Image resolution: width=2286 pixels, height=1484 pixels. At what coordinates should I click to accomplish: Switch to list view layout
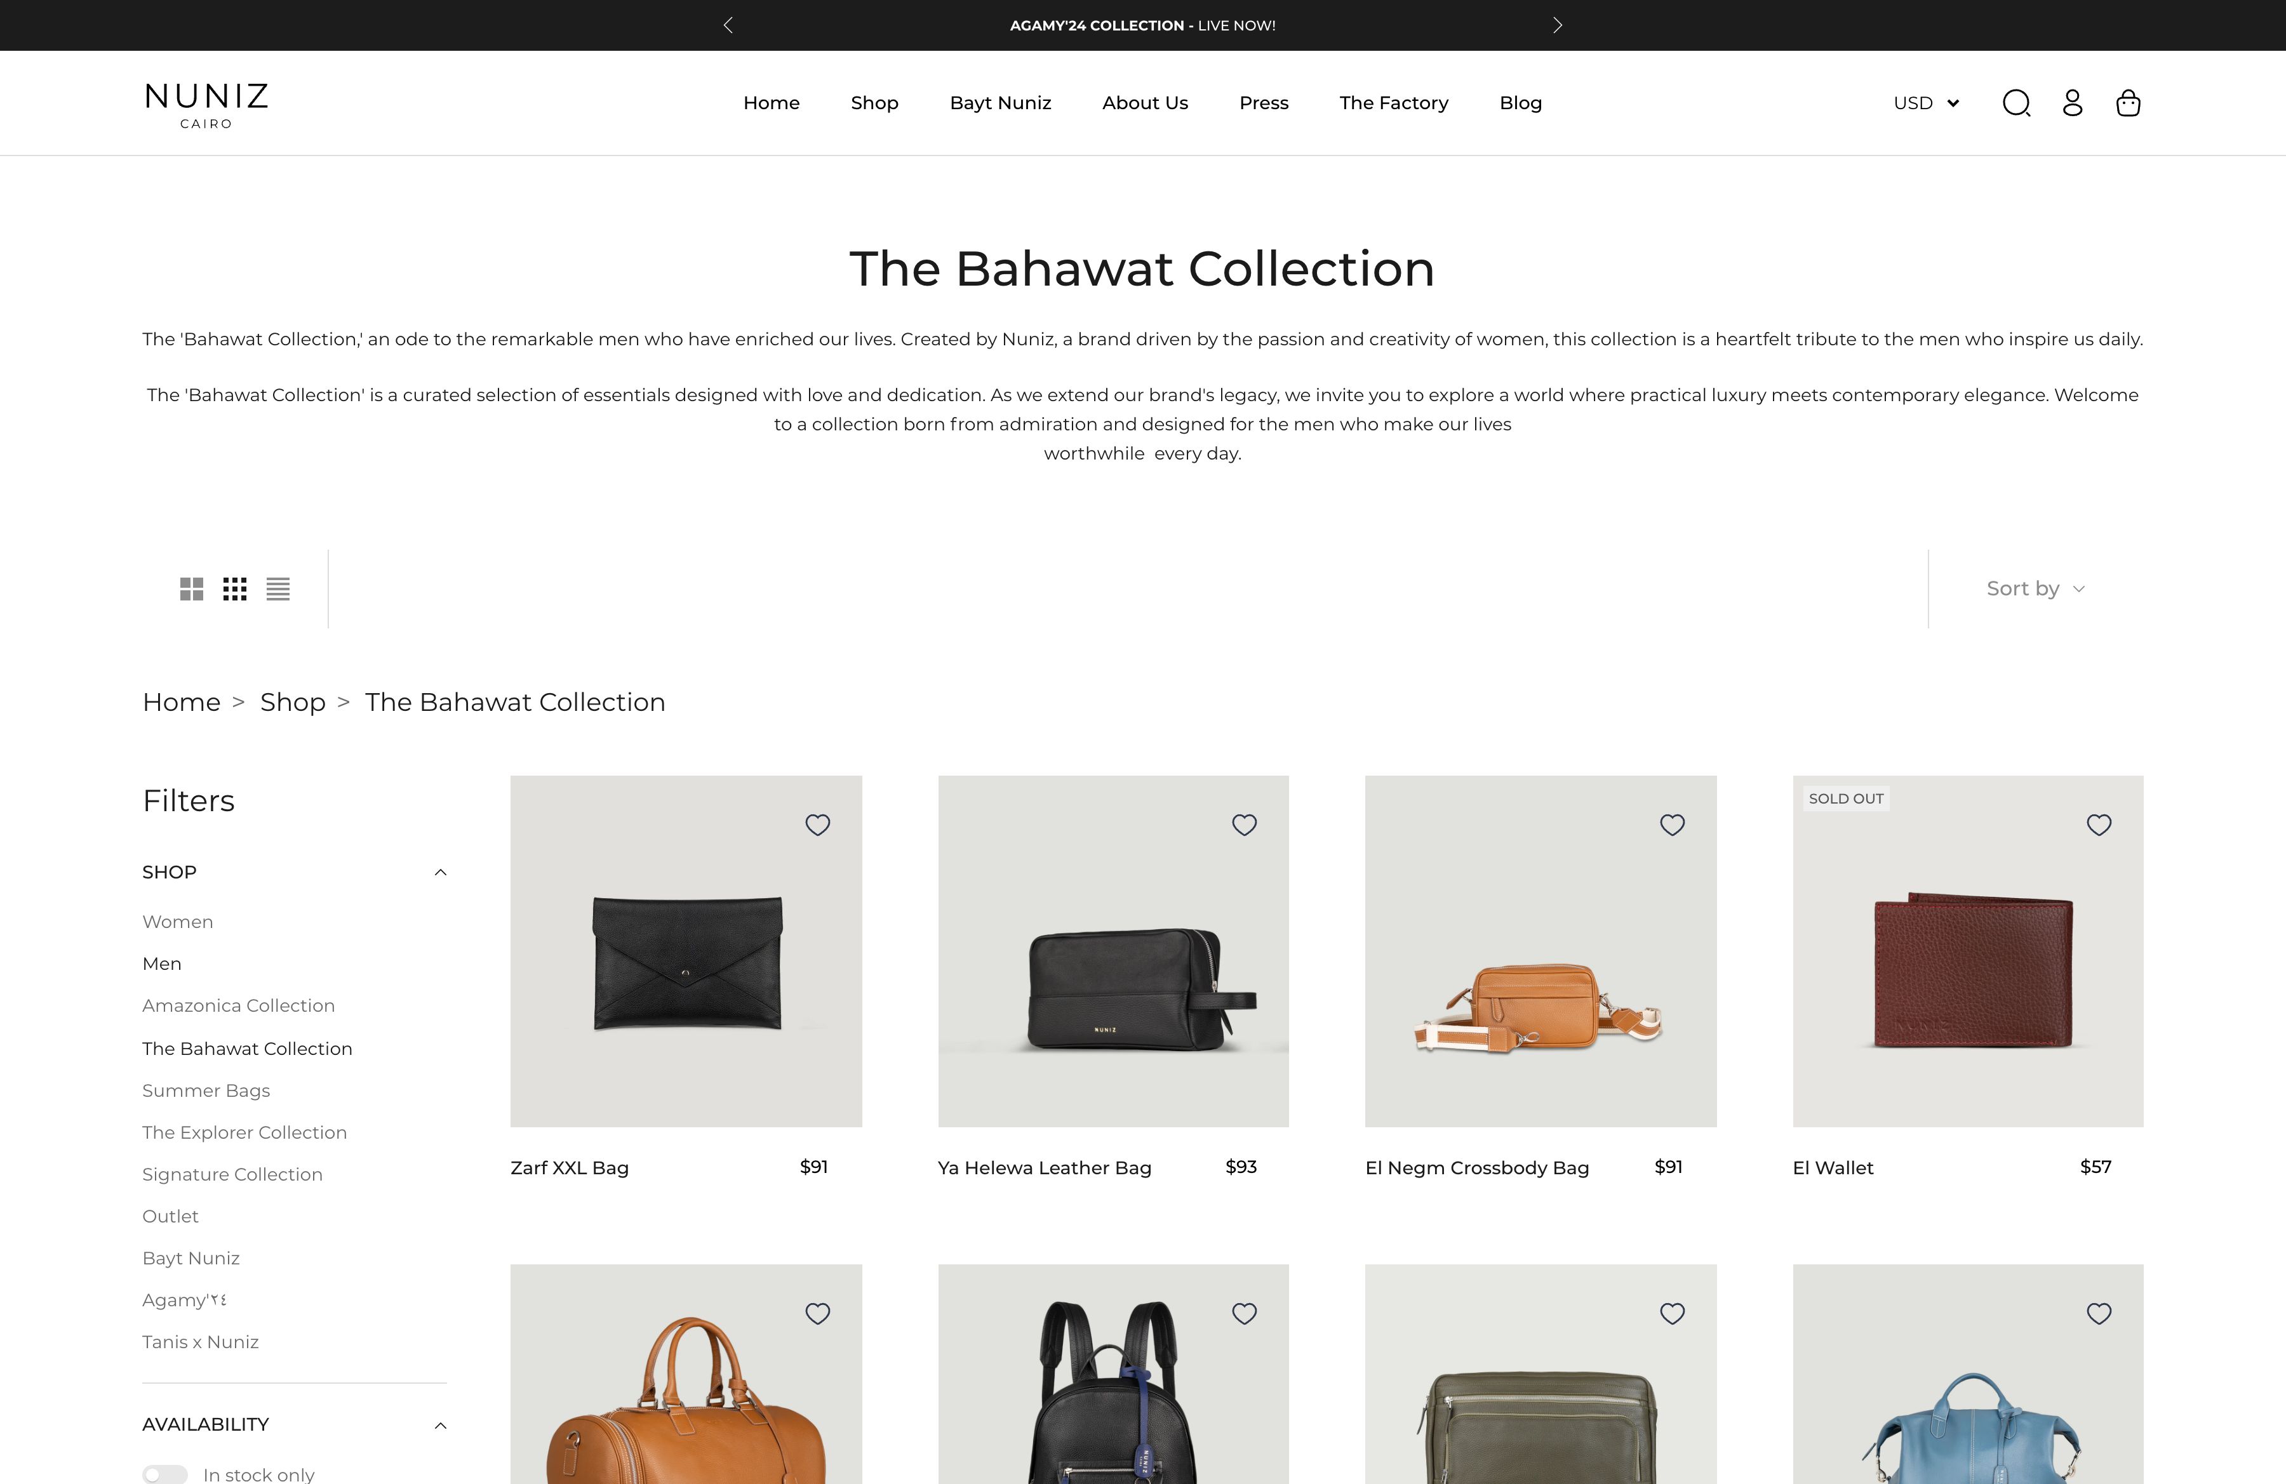pos(279,588)
